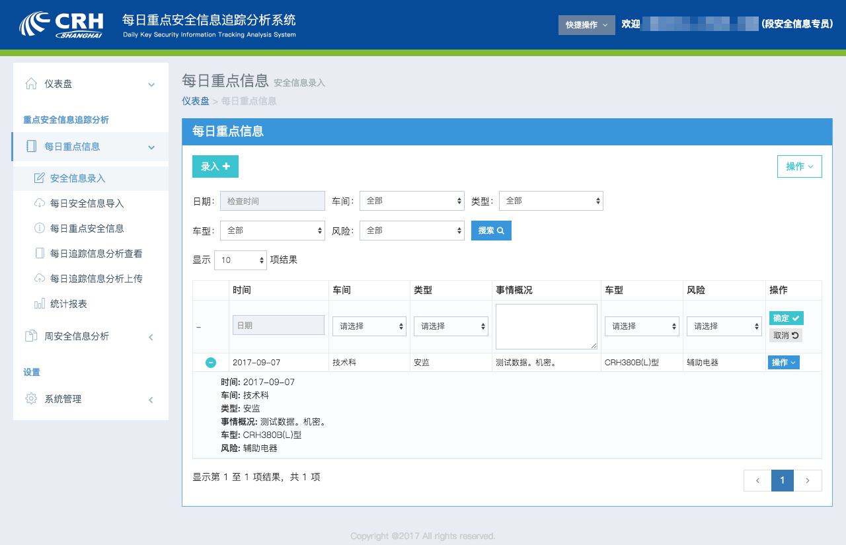The width and height of the screenshot is (846, 545).
Task: Click the 统计报表 bar chart icon
Action: coord(39,304)
